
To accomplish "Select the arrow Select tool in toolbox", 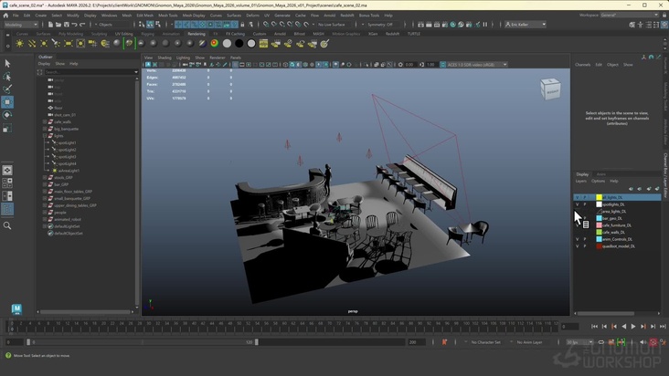I will [x=7, y=64].
